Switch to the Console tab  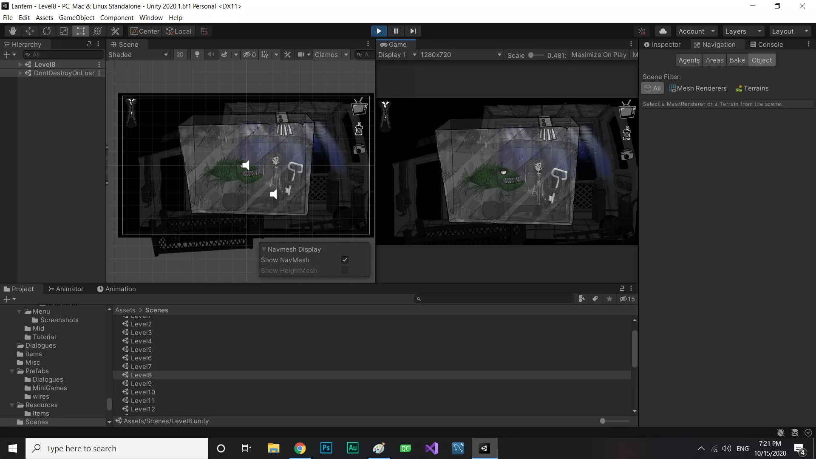[766, 44]
